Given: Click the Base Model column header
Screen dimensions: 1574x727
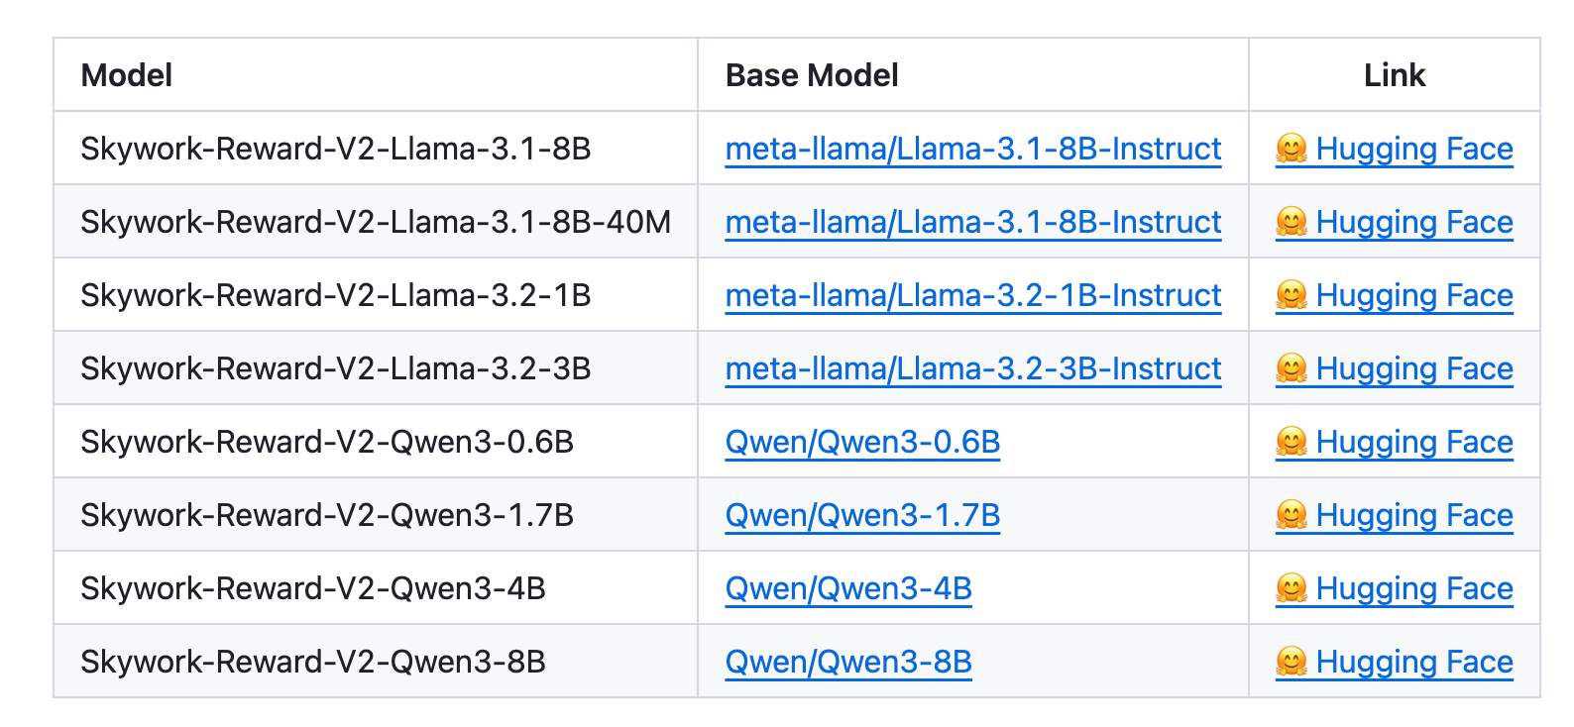Looking at the screenshot, I should (812, 75).
